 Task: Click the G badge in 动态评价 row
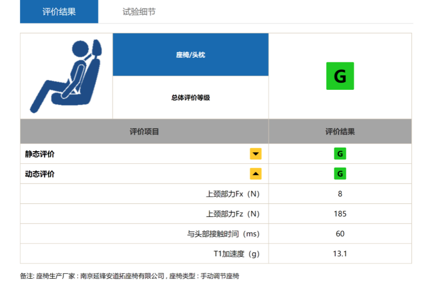pyautogui.click(x=340, y=174)
